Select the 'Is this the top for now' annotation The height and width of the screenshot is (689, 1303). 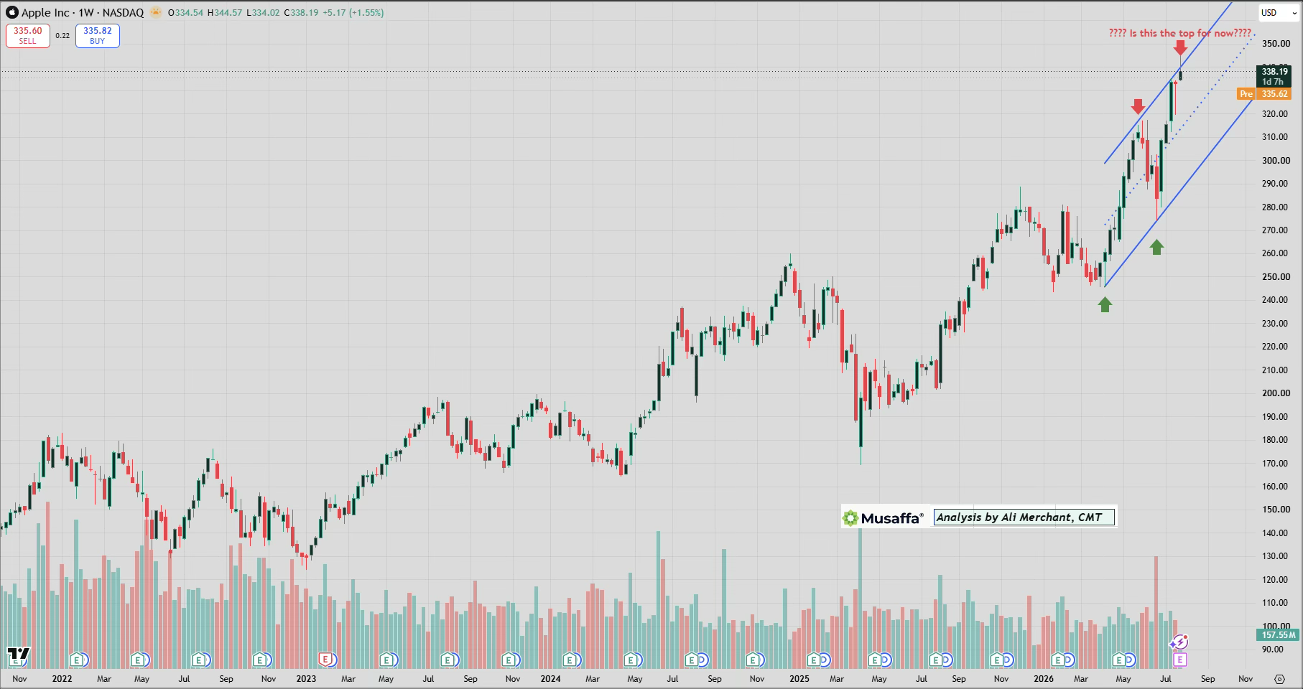pyautogui.click(x=1180, y=33)
